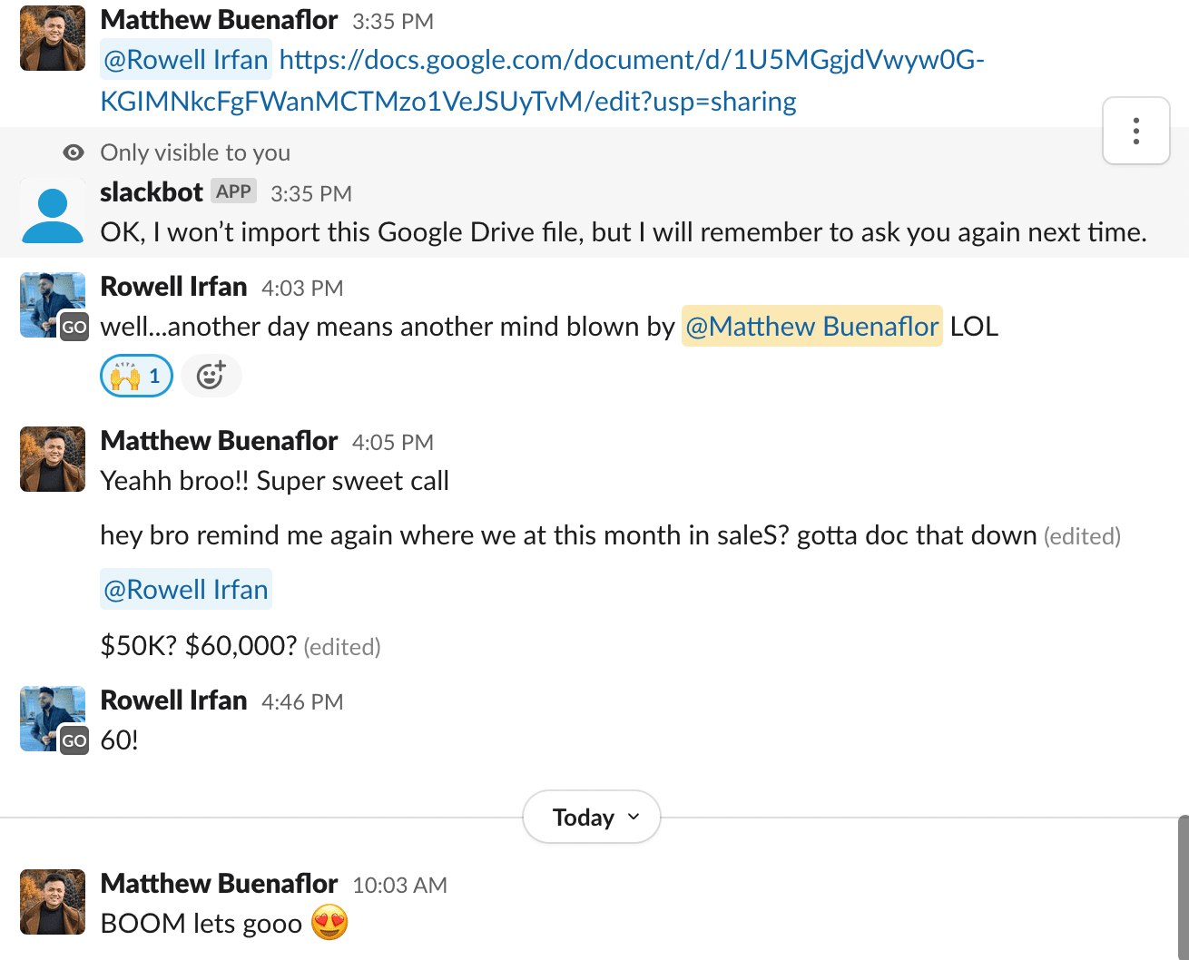Click Matthew Buenaflor's avatar at 3:35 PM
The height and width of the screenshot is (960, 1189).
[53, 39]
